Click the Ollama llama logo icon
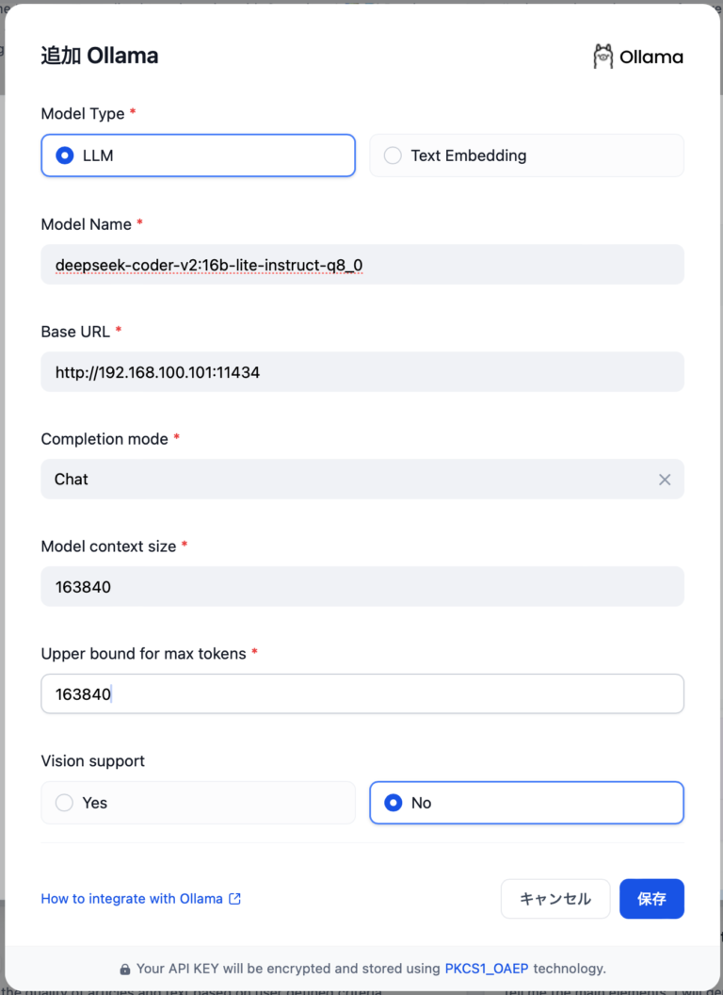Image resolution: width=723 pixels, height=995 pixels. 602,57
